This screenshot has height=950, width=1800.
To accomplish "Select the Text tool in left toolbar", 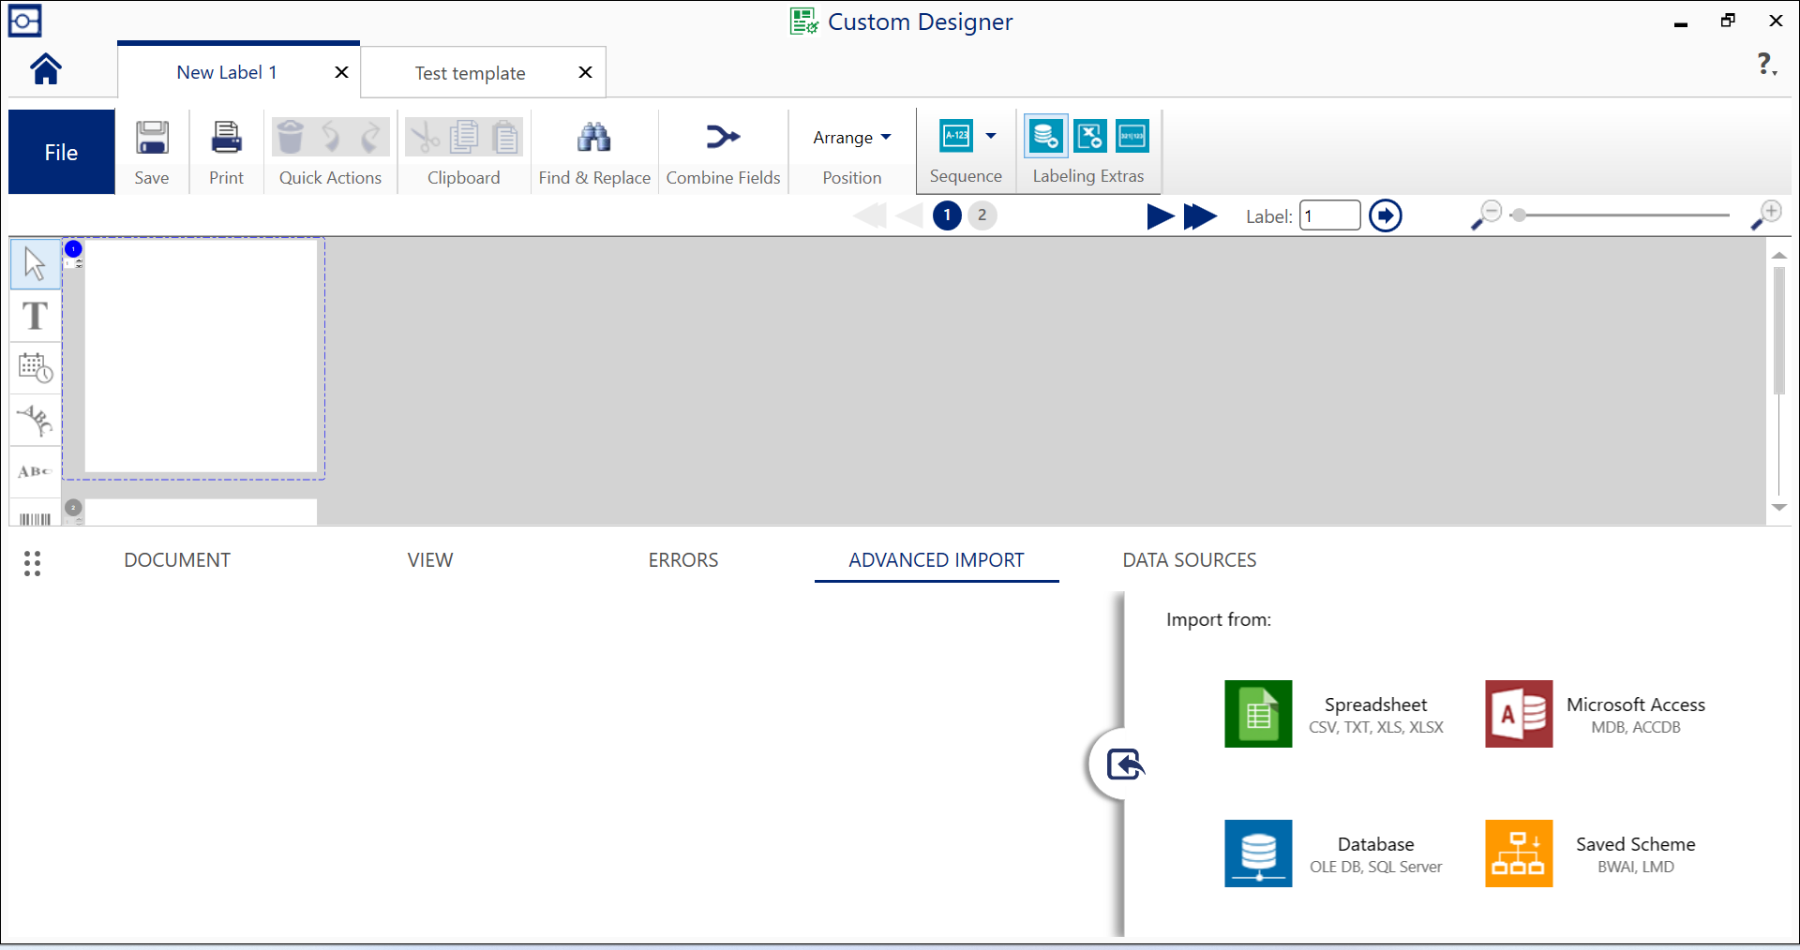I will pyautogui.click(x=36, y=316).
